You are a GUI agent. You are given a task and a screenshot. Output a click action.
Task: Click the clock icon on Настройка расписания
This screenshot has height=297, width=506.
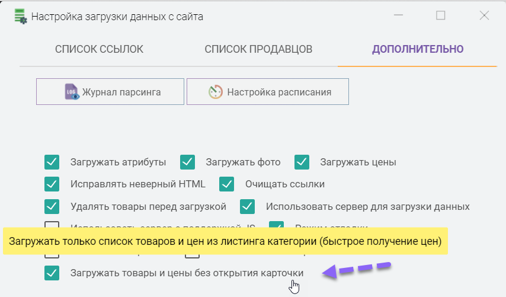pyautogui.click(x=215, y=92)
